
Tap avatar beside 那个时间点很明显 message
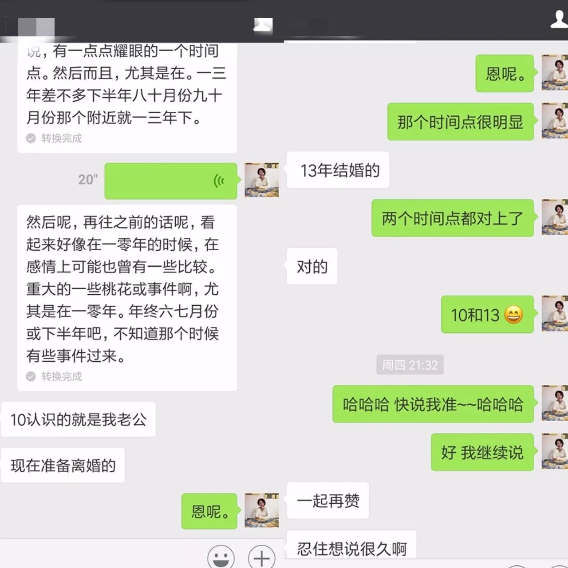(x=555, y=121)
